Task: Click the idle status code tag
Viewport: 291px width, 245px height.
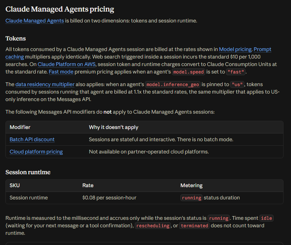Action: click(x=266, y=218)
